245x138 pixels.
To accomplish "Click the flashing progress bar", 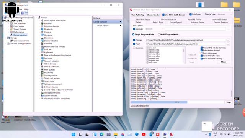I will [177, 102].
